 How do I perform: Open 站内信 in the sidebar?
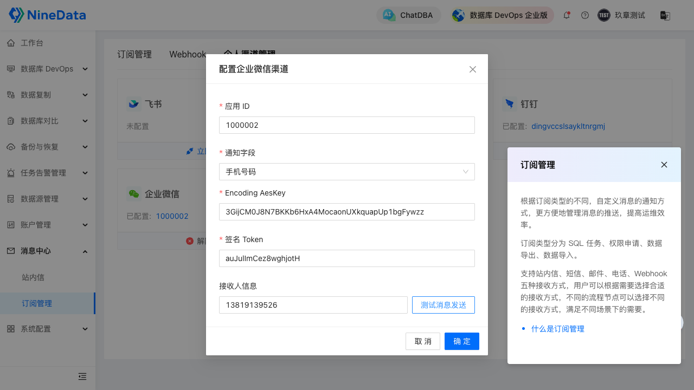pyautogui.click(x=33, y=277)
